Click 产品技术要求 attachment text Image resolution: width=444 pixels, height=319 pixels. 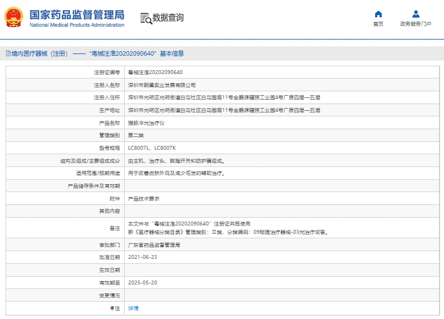pyautogui.click(x=144, y=199)
